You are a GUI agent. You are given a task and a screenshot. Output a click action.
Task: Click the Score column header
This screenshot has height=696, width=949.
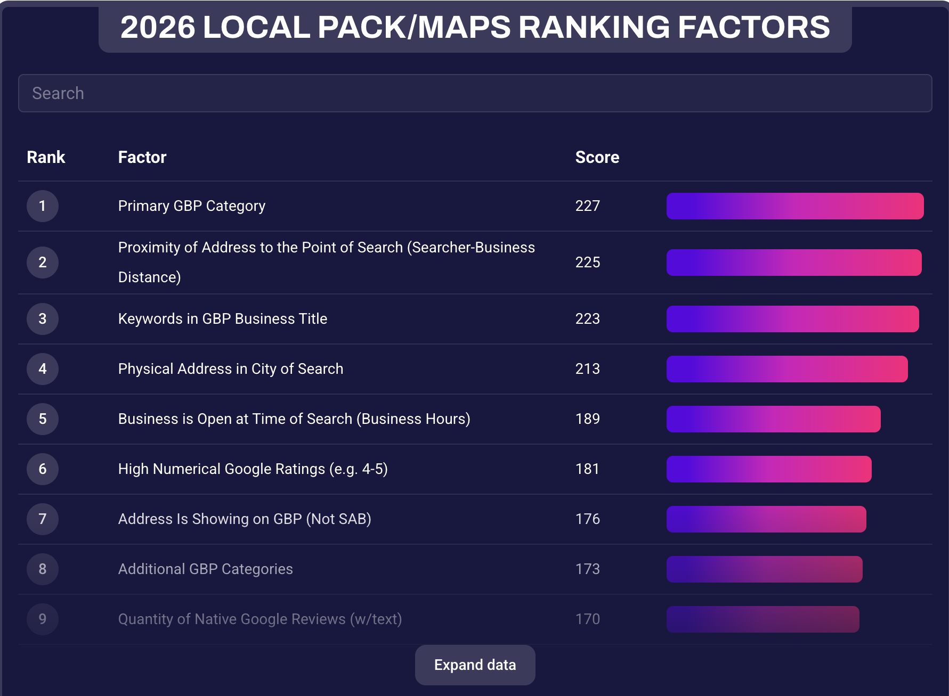(x=597, y=157)
